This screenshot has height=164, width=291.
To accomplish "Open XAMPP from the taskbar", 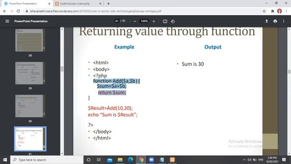I will pyautogui.click(x=172, y=160).
